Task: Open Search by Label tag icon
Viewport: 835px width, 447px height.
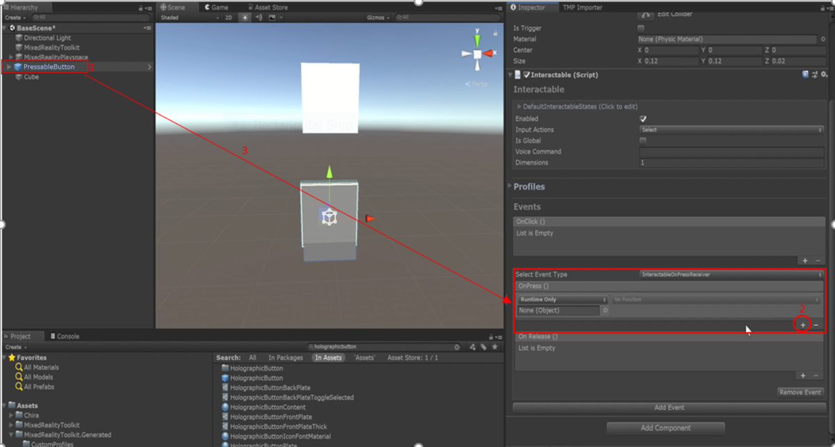Action: [x=484, y=346]
